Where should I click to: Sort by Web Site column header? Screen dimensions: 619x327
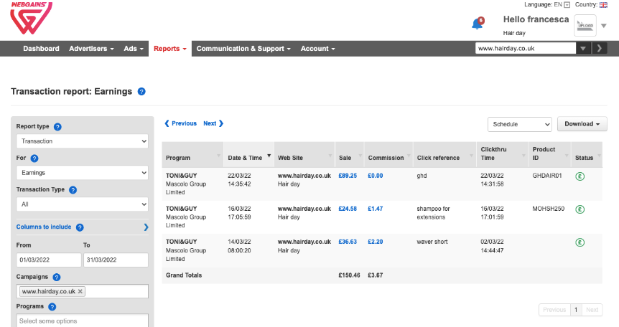click(304, 155)
